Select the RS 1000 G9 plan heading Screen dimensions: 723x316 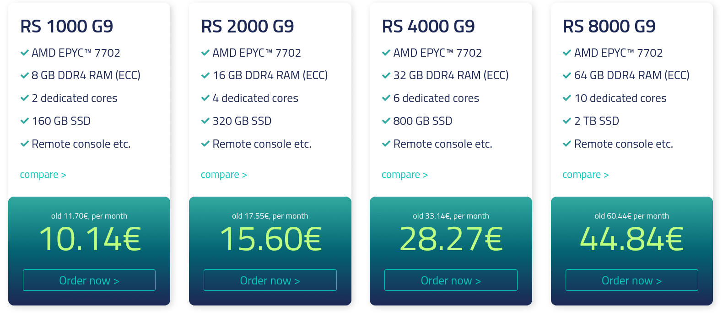click(67, 27)
